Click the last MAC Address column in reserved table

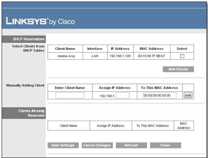click(184, 126)
